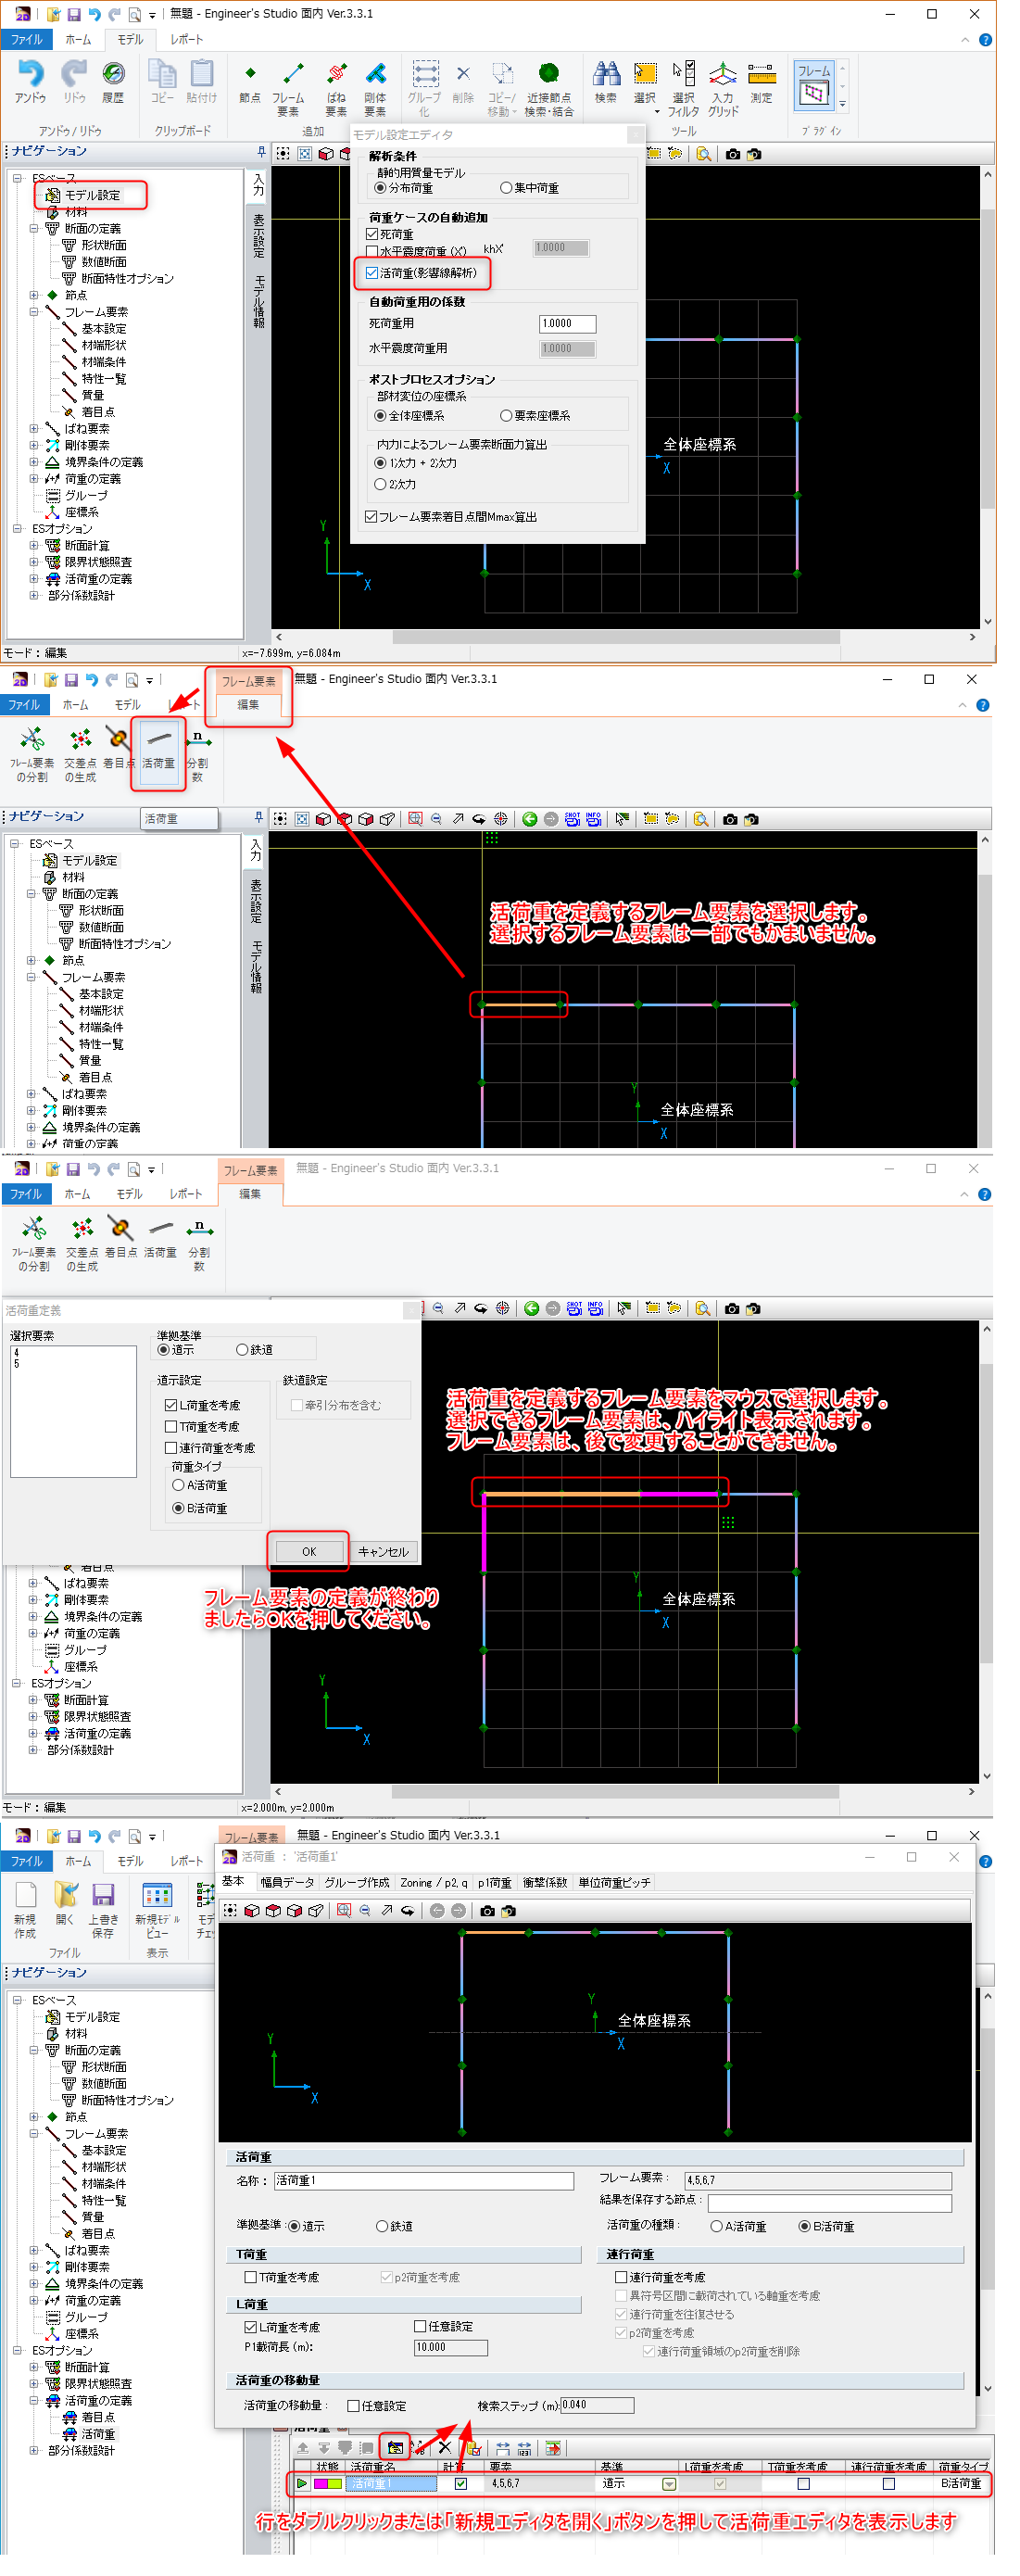The height and width of the screenshot is (2576, 1020).
Task: Open the p1荷重 tab
Action: tap(495, 1884)
